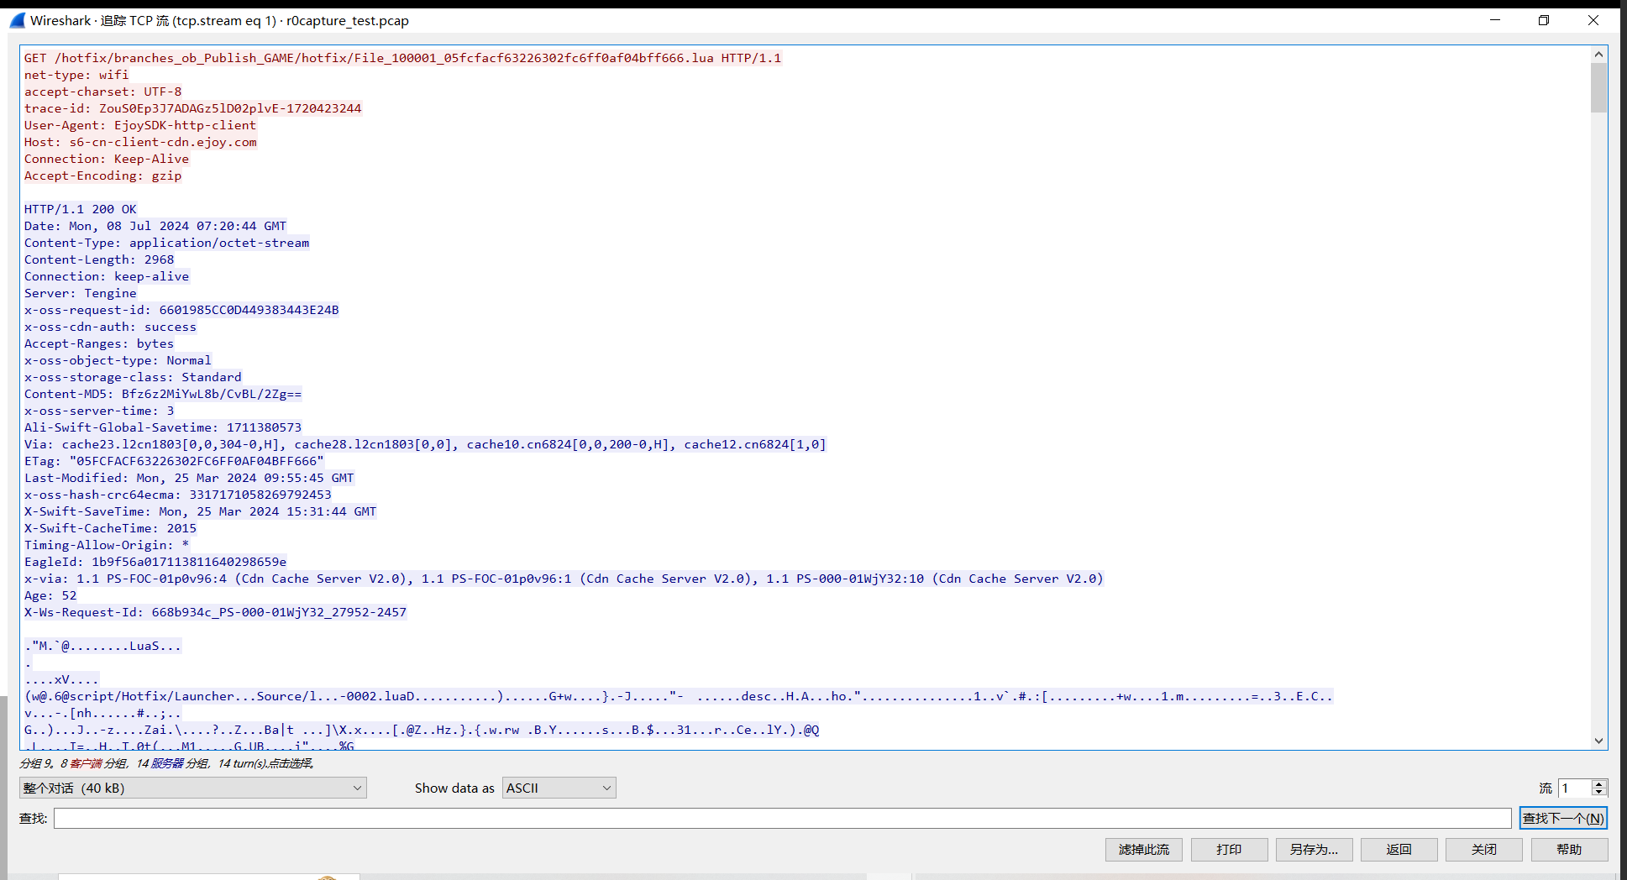Viewport: 1627px width, 880px height.
Task: Click the 'accept-charset: UTF-8' line
Action: 102,92
